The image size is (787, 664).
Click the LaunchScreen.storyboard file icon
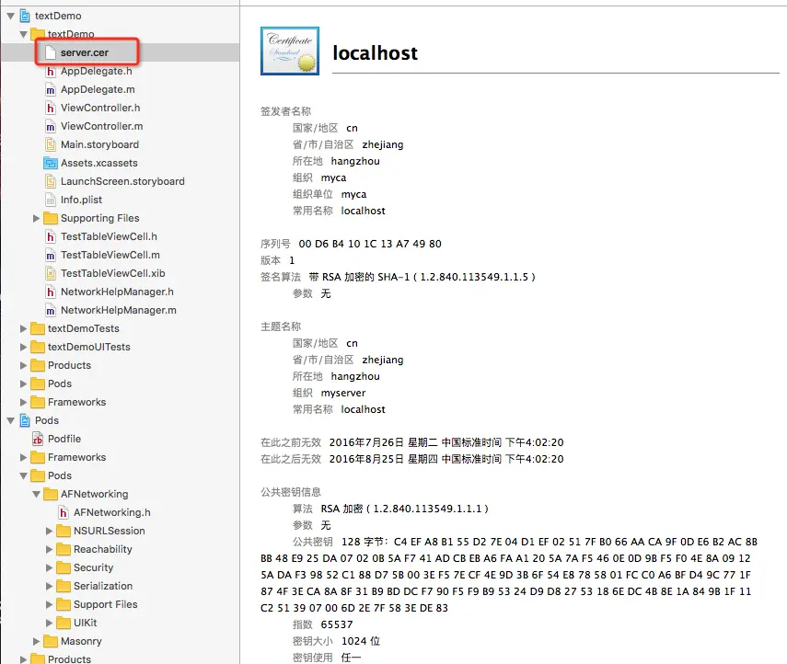tap(51, 181)
